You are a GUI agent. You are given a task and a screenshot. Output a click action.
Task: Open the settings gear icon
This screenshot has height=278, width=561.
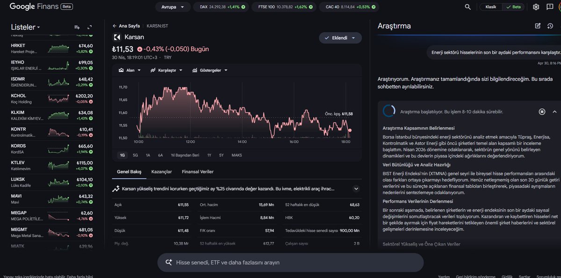click(536, 7)
